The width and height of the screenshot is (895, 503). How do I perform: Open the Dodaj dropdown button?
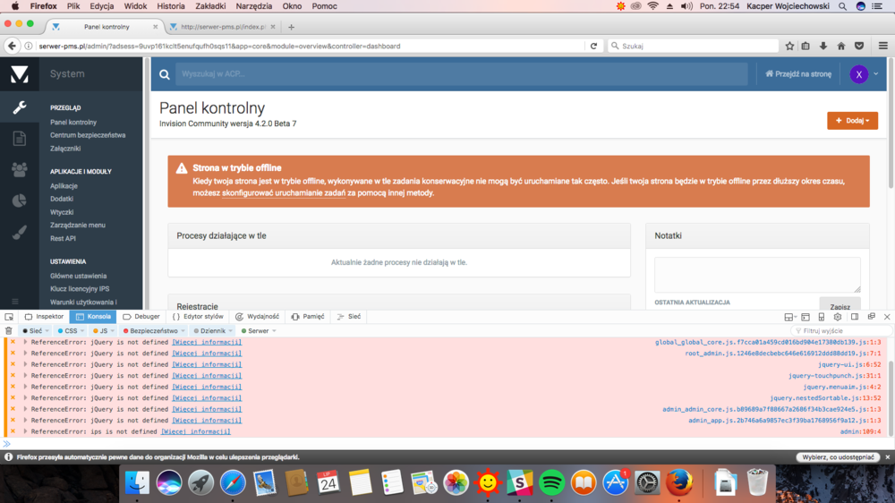pyautogui.click(x=852, y=120)
